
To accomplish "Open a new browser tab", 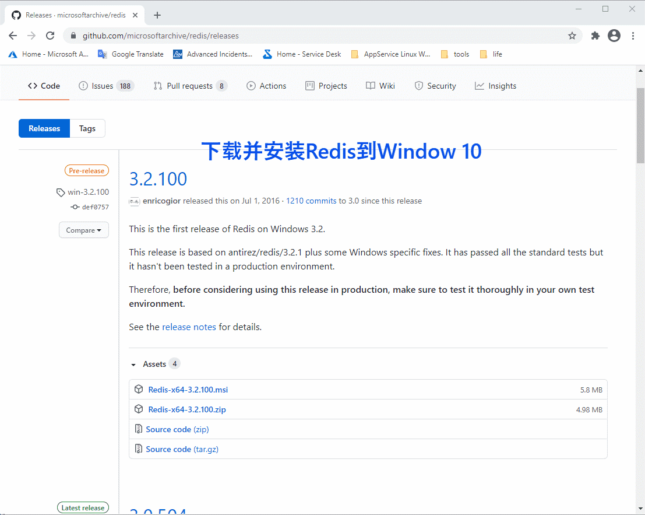I will tap(157, 15).
